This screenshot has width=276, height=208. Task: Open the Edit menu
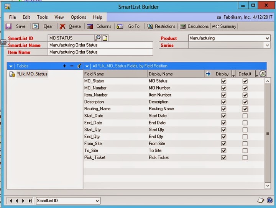coord(26,17)
